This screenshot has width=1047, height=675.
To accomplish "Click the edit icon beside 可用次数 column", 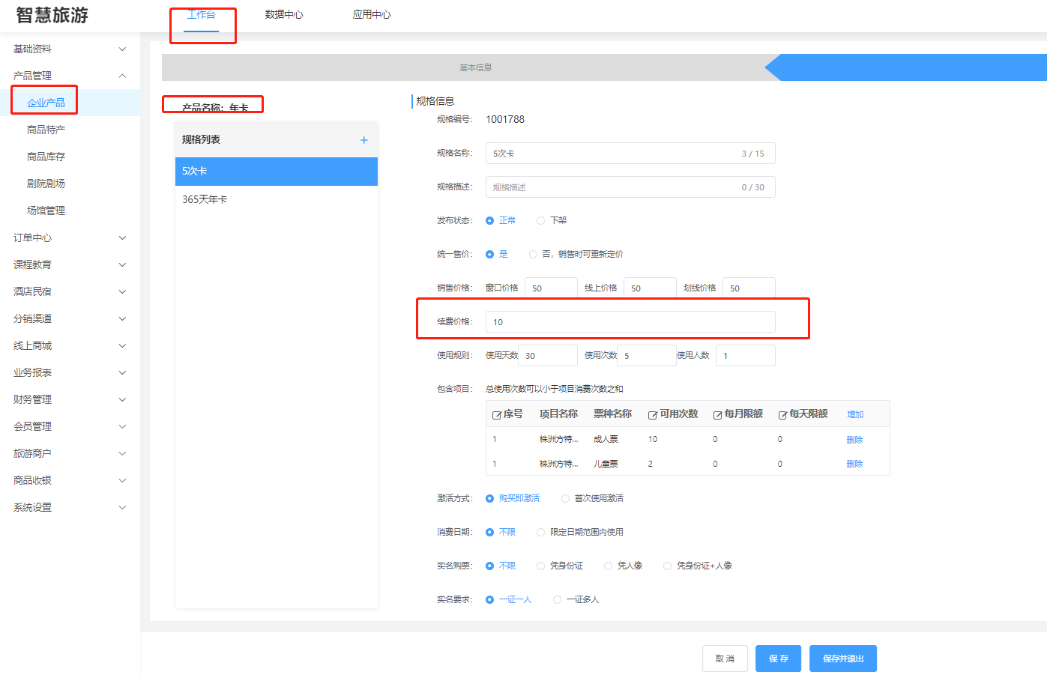I will pyautogui.click(x=653, y=415).
